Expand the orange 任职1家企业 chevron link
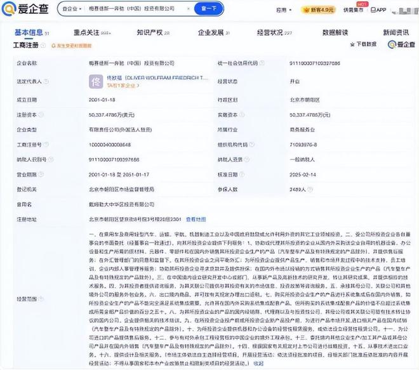 [123, 86]
